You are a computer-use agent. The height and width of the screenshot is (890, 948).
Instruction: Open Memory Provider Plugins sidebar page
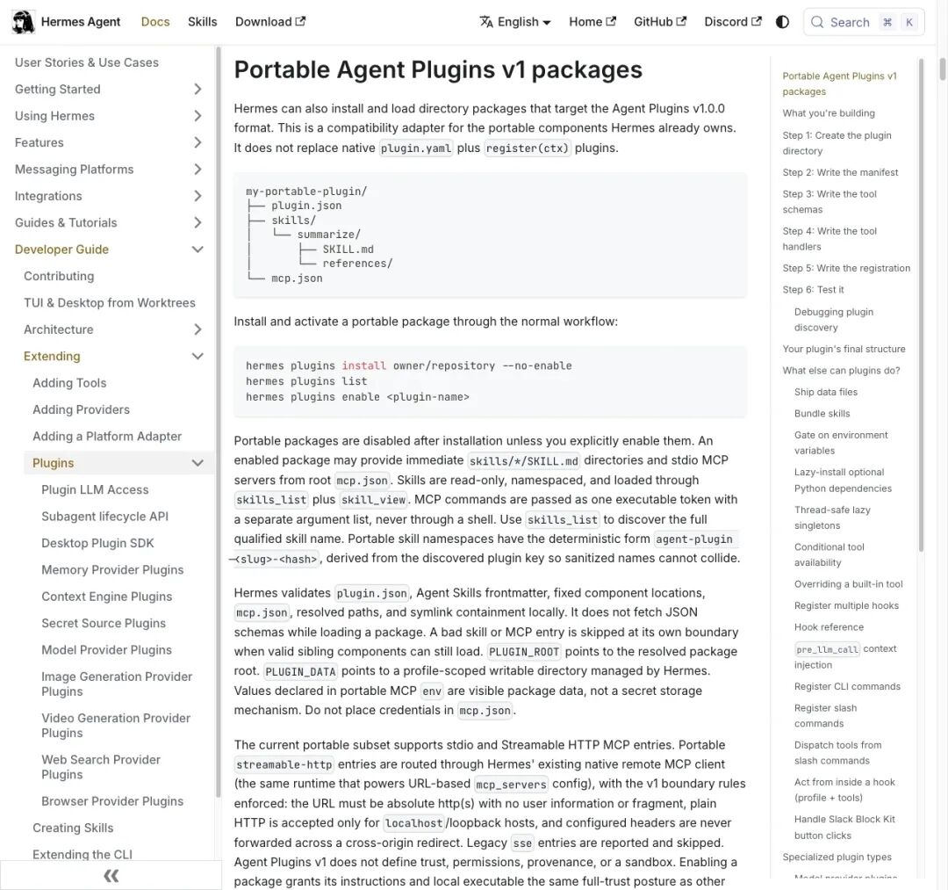pos(112,569)
